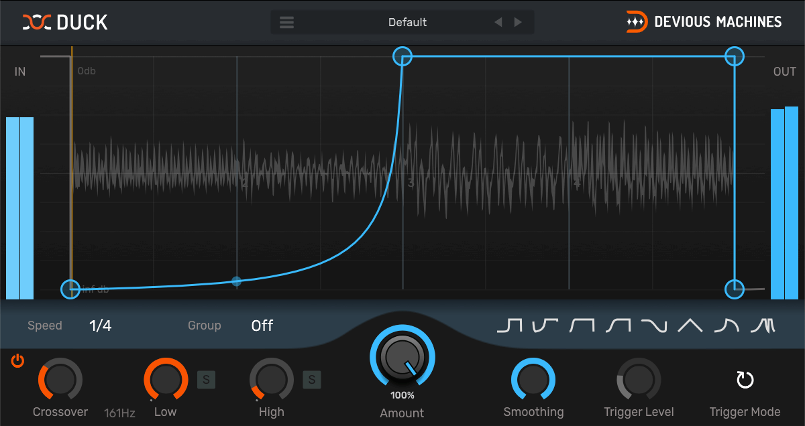
Task: Open the Default preset name list
Action: (407, 22)
